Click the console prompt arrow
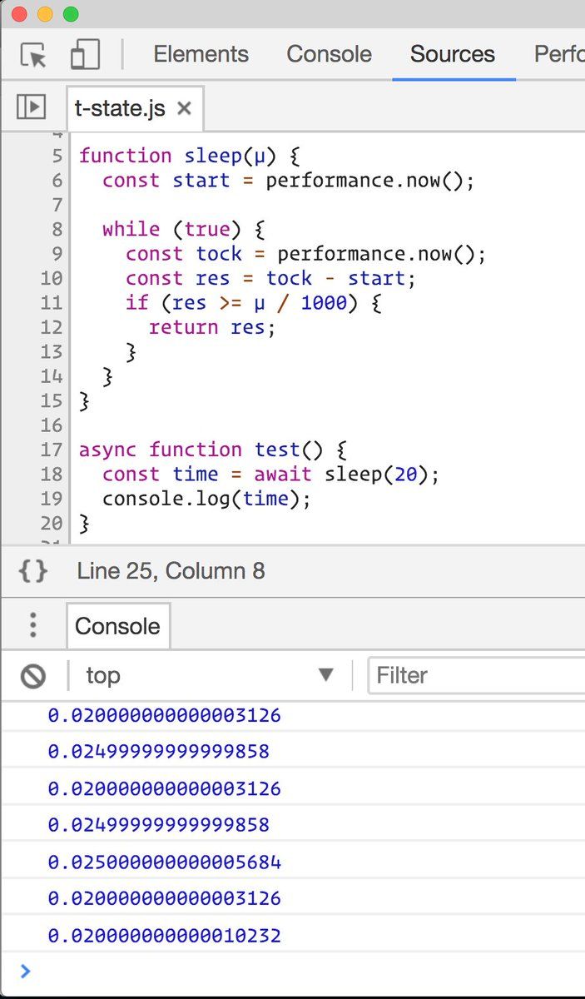 click(x=25, y=971)
